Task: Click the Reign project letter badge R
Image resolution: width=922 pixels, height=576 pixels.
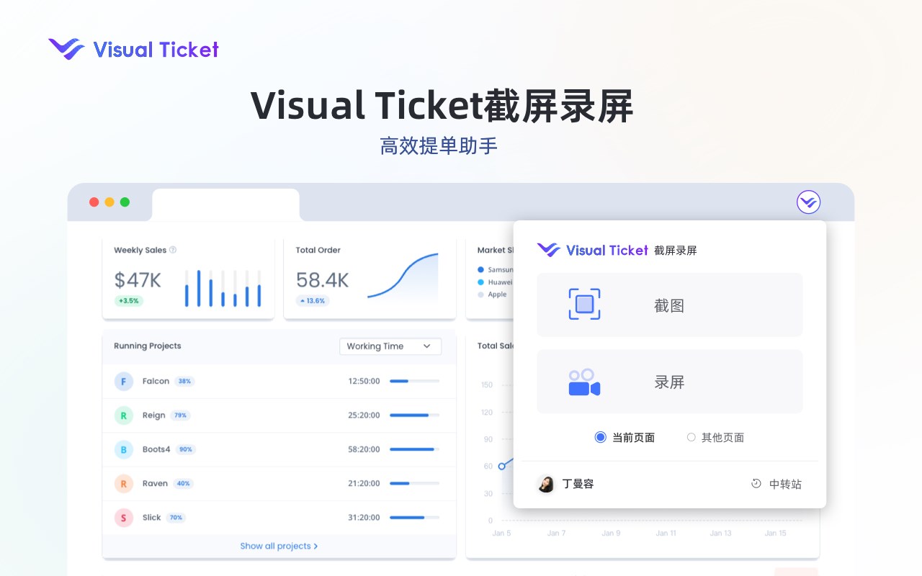Action: pos(123,415)
